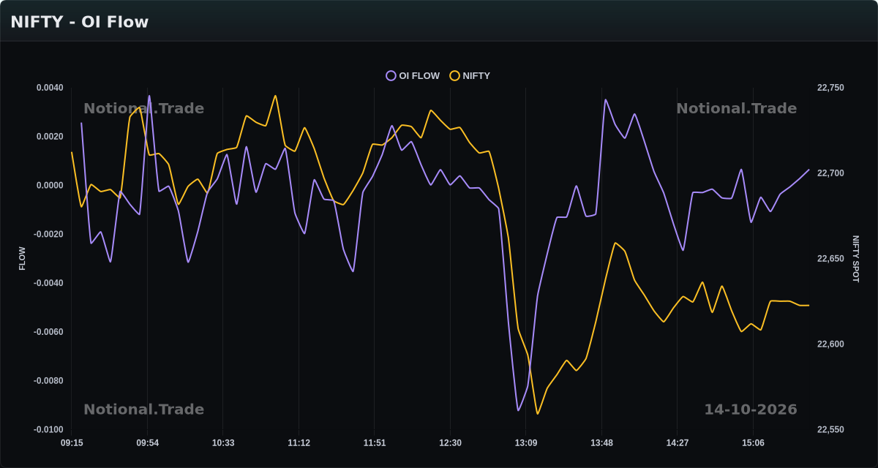
Task: Click the 14:27 time axis label
Action: click(x=678, y=443)
